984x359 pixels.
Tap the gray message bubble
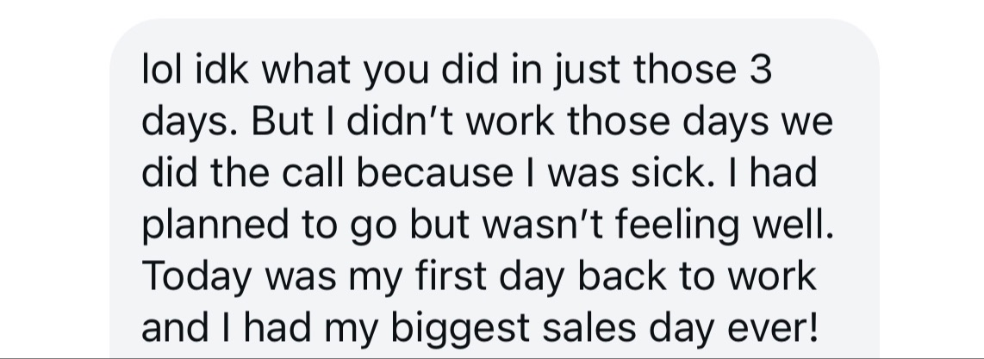click(494, 188)
